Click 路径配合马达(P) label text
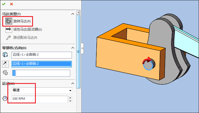Screen dimensions: 199x113 [25, 38]
